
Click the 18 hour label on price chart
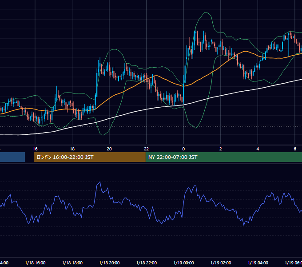(72, 149)
